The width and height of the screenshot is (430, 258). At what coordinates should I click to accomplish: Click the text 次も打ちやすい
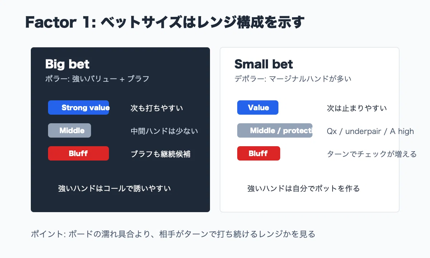(157, 108)
